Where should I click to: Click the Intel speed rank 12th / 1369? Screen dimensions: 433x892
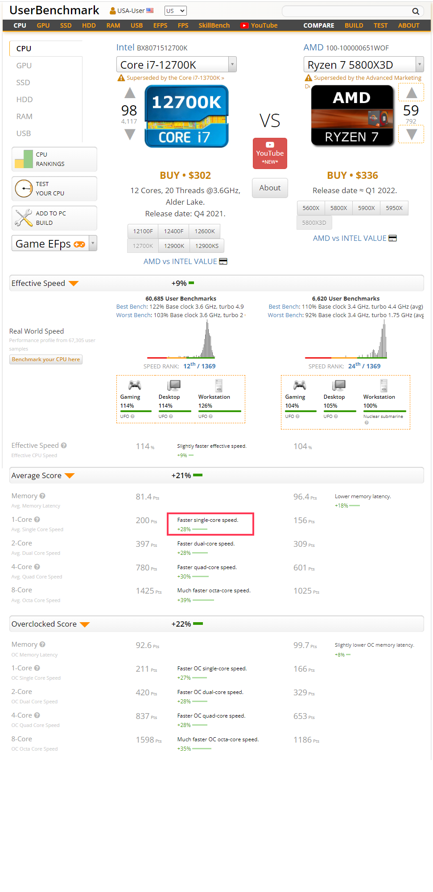(199, 366)
